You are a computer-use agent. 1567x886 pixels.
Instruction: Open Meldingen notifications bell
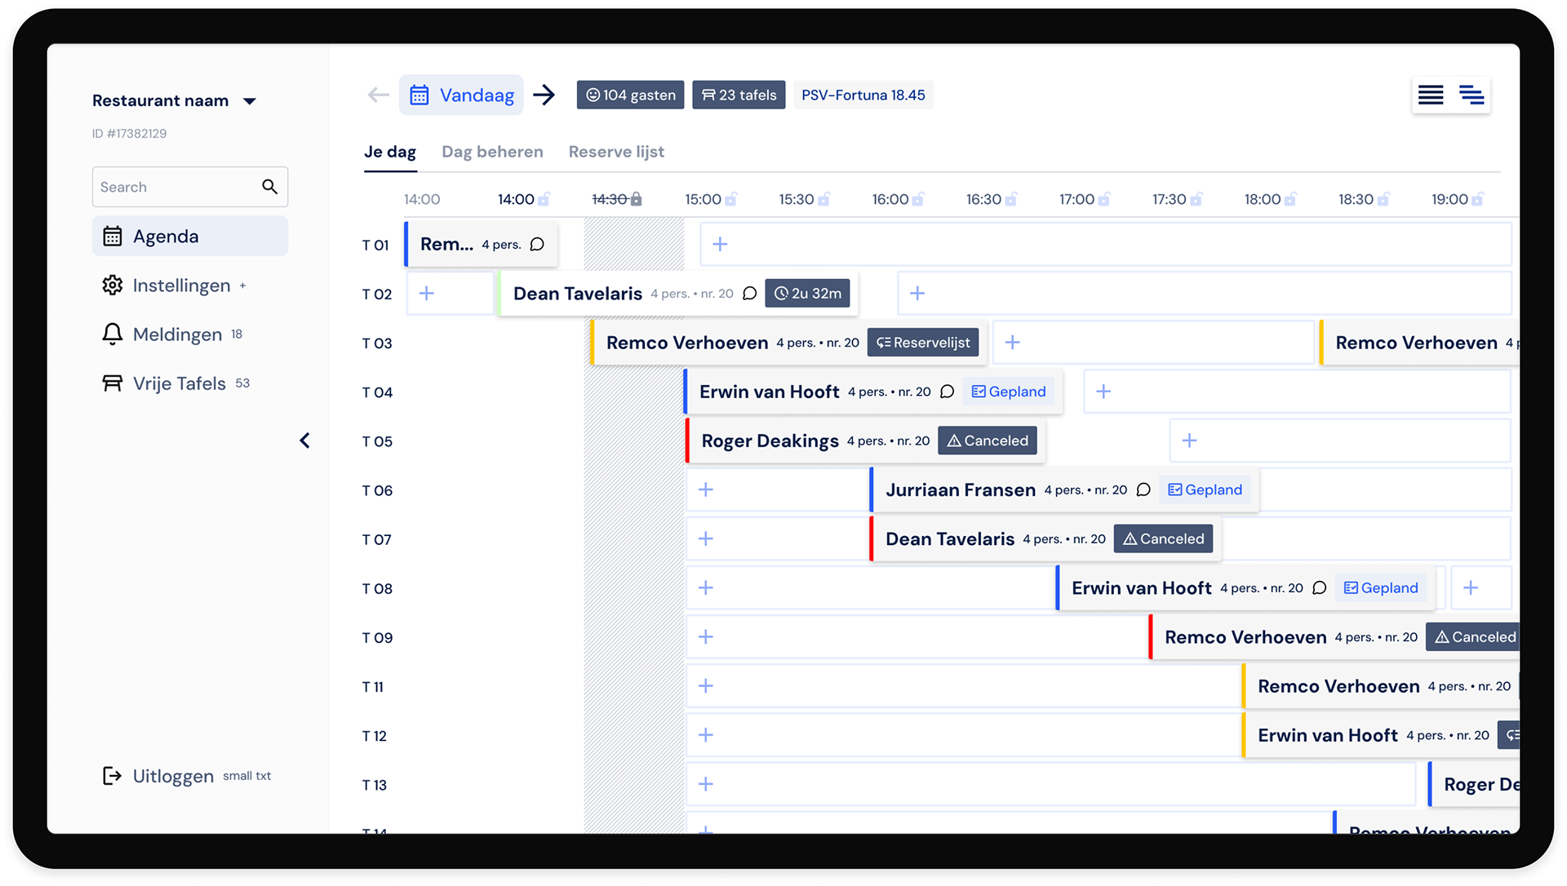tap(113, 334)
